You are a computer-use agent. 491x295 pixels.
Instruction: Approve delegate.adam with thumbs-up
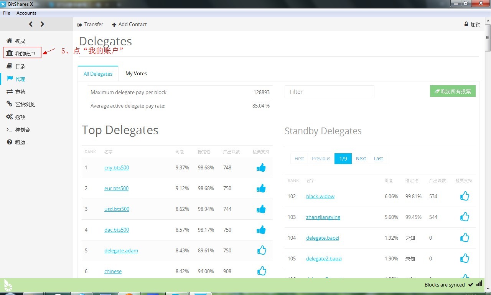262,250
